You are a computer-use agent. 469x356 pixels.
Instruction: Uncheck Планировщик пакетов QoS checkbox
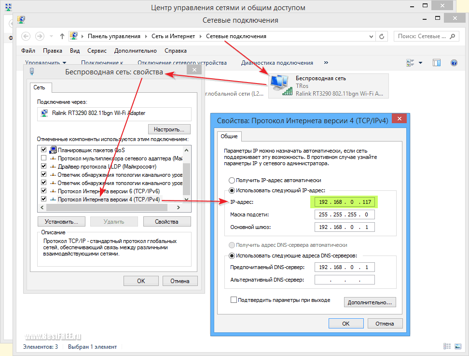[x=44, y=149]
